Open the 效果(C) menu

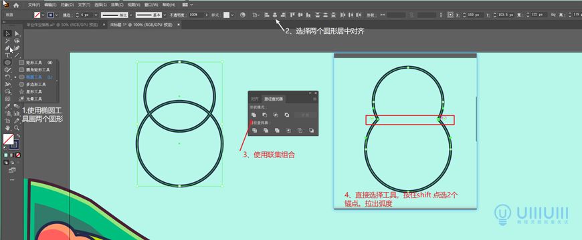tap(117, 5)
